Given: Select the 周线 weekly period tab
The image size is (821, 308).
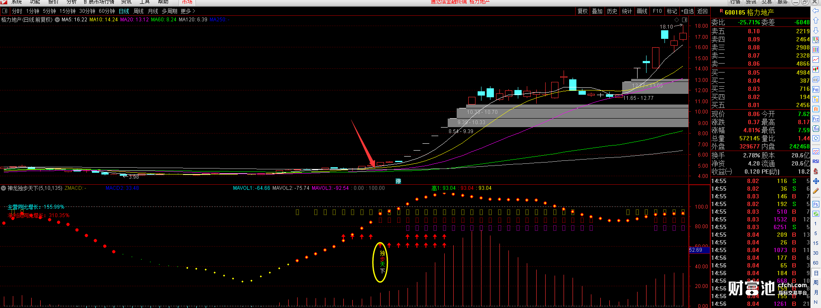Looking at the screenshot, I should (139, 11).
